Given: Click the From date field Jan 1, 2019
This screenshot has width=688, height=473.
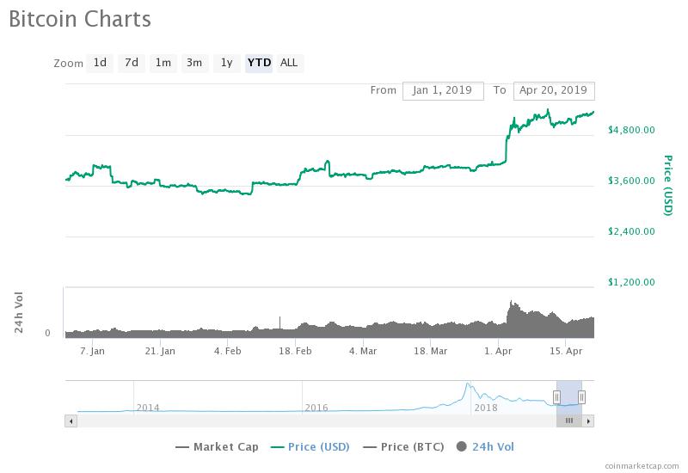Looking at the screenshot, I should (443, 90).
